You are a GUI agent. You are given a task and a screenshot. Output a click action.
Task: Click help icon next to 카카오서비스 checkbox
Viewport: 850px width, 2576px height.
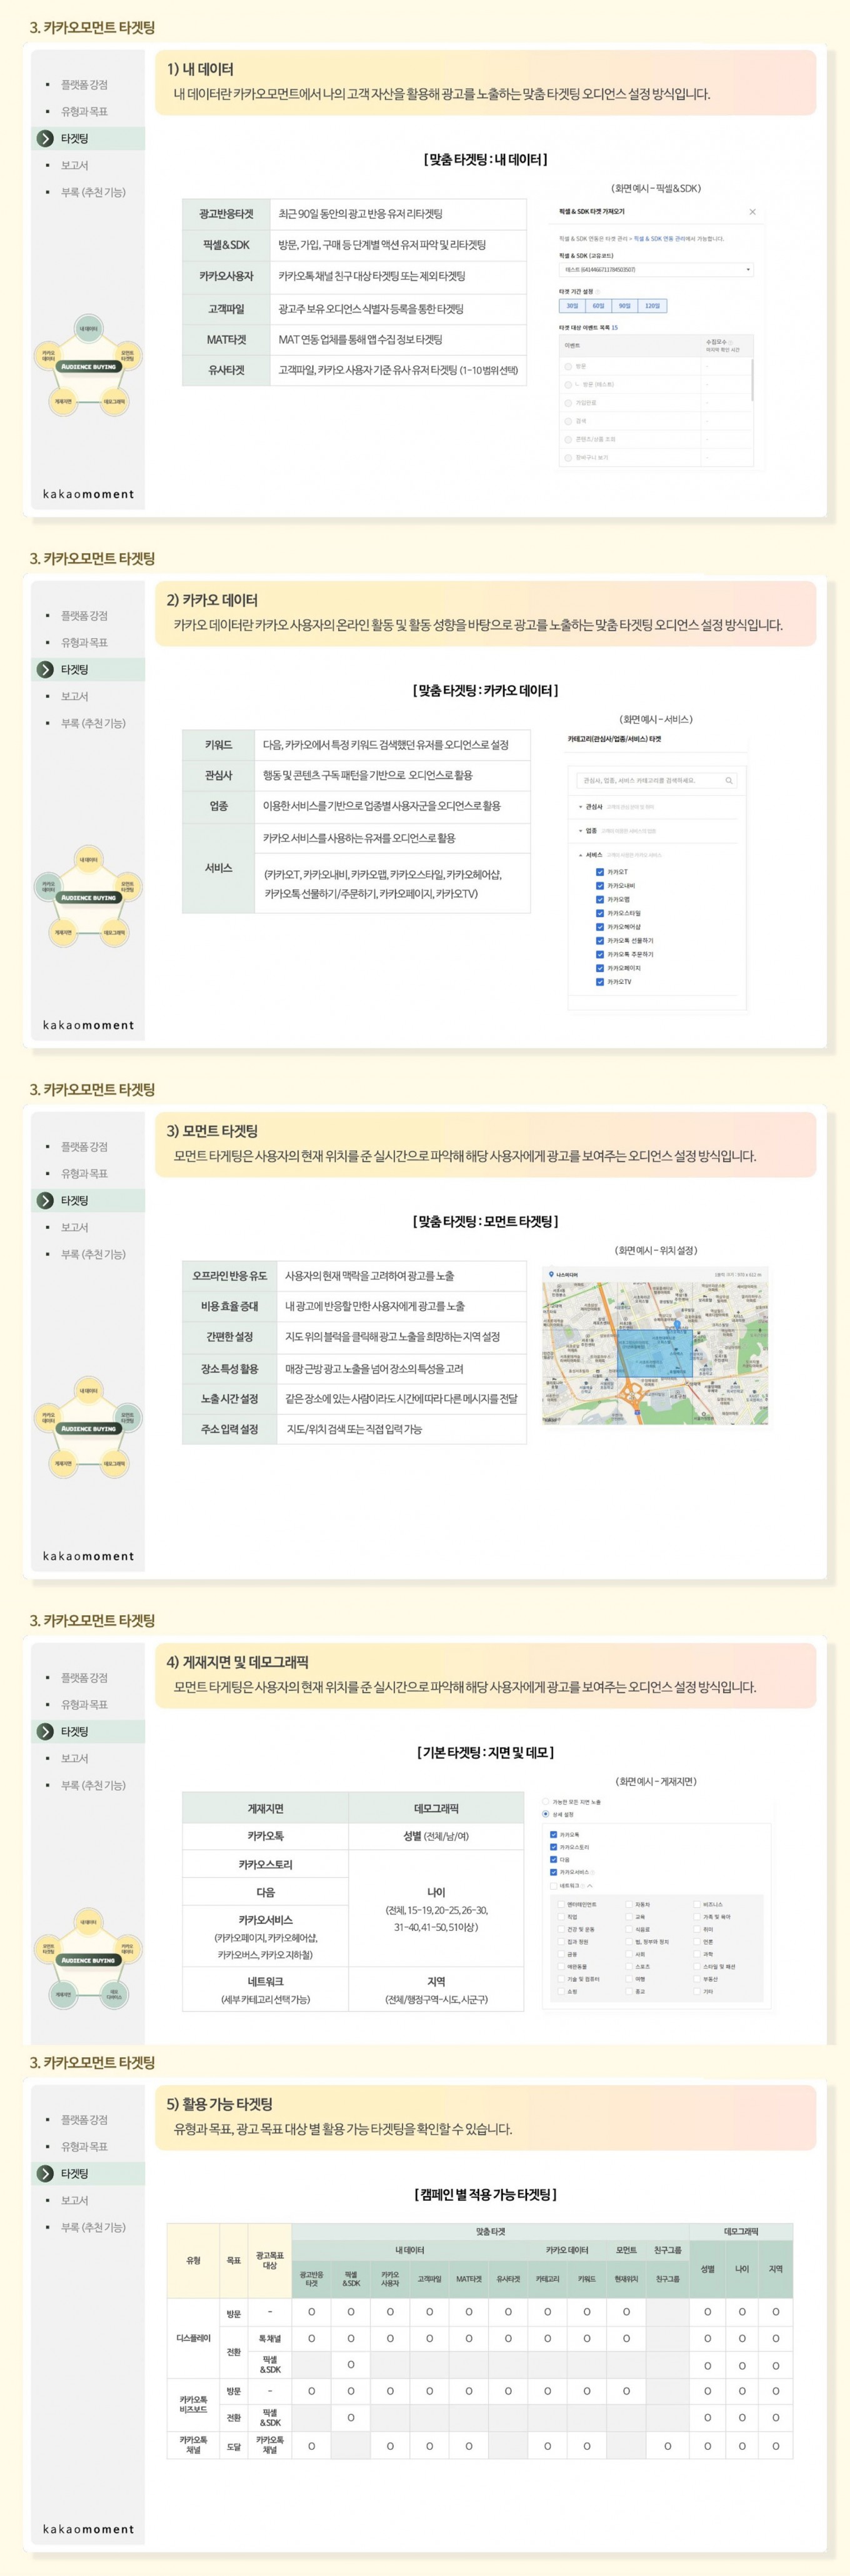pyautogui.click(x=592, y=1872)
